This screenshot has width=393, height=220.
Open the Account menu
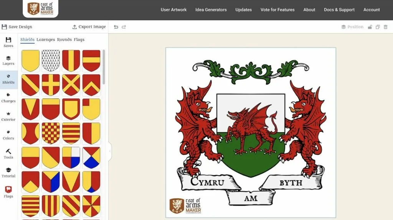[372, 10]
